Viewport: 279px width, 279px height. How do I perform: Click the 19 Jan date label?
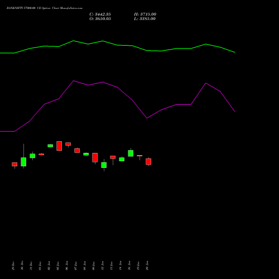pos(138,266)
